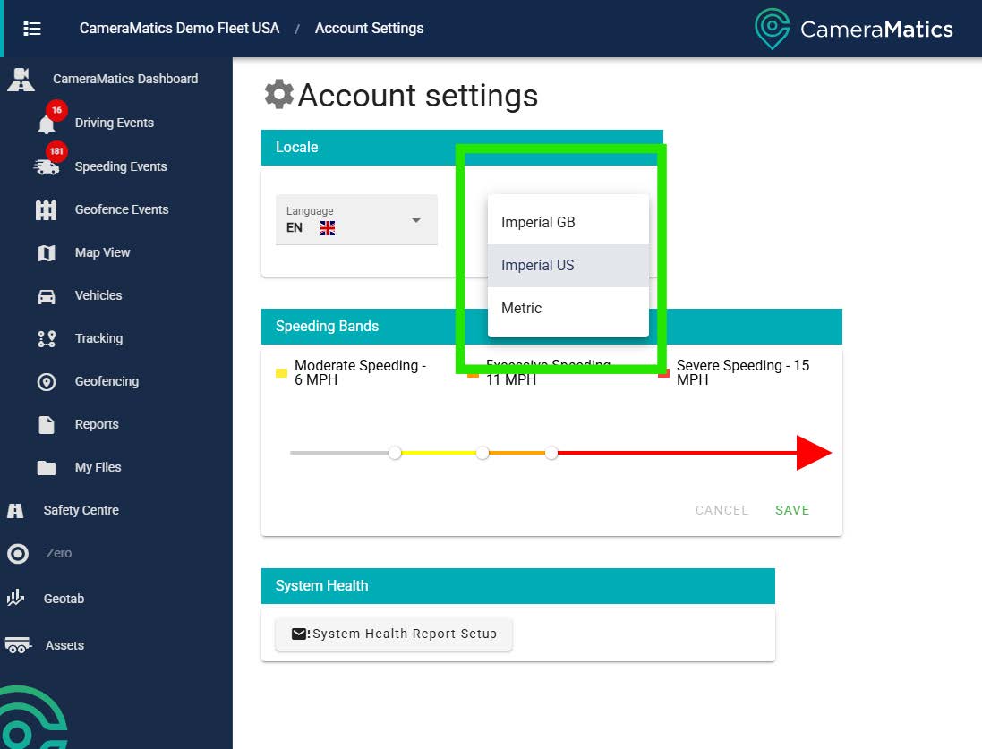The image size is (982, 749).
Task: Expand the Language dropdown arrow
Action: click(416, 220)
